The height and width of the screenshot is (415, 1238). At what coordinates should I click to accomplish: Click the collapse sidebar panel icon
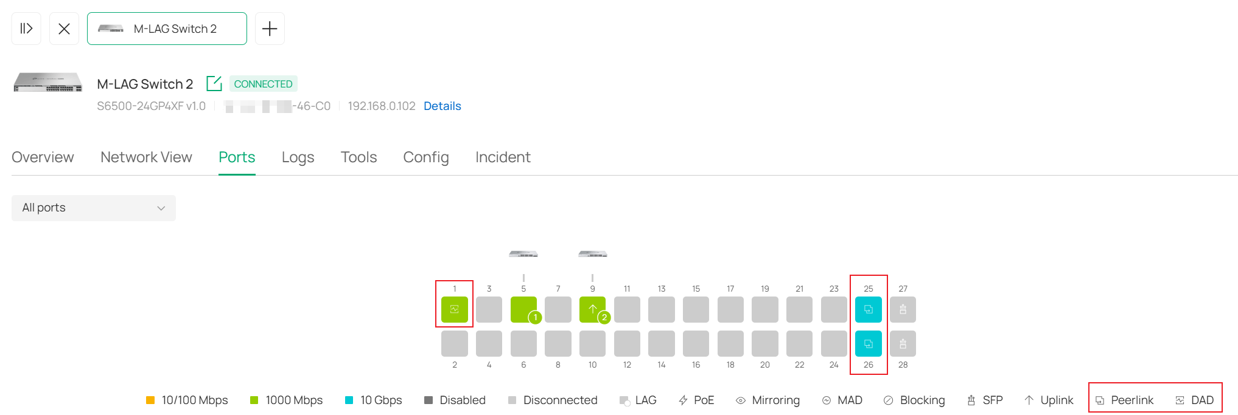(x=26, y=29)
